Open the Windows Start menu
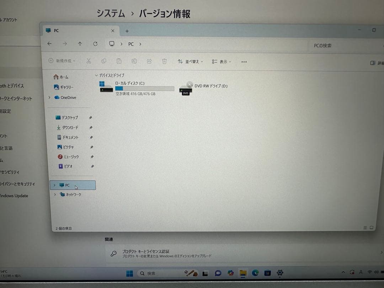The width and height of the screenshot is (384, 288). pos(129,273)
